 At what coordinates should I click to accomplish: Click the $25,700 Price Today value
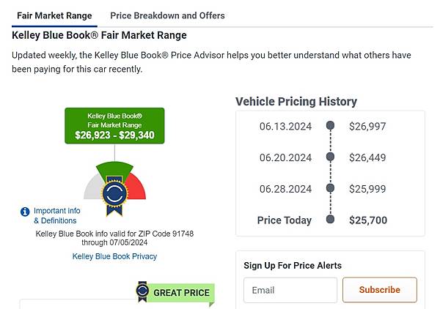(368, 220)
